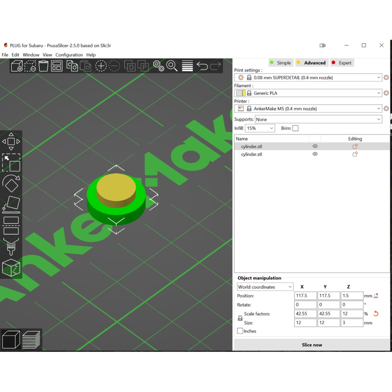Open the Help menu

click(x=91, y=55)
